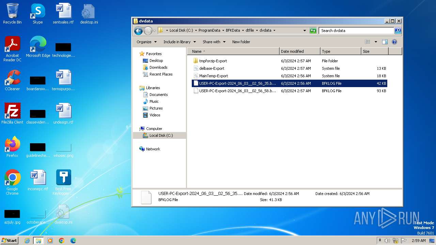Select Recycle Bin desktop icon
The image size is (436, 245).
(x=12, y=14)
